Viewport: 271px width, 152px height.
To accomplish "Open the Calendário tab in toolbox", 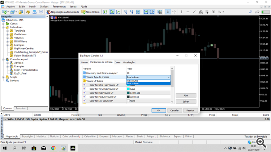I will point(90,136).
